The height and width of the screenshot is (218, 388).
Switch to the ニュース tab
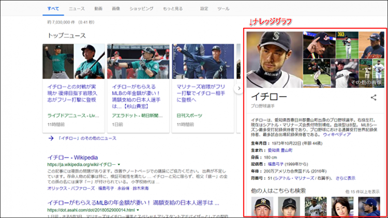pos(77,9)
